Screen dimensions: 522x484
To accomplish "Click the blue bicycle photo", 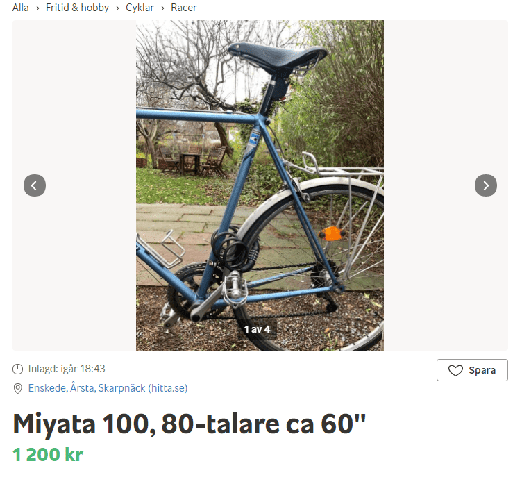I will coord(260,185).
